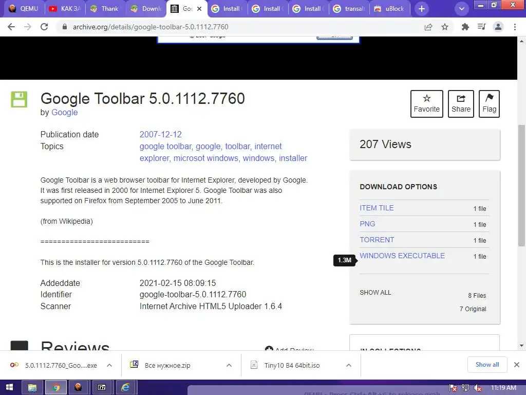The image size is (526, 395).
Task: Open the 'microsot windows' topic link
Action: 205,158
